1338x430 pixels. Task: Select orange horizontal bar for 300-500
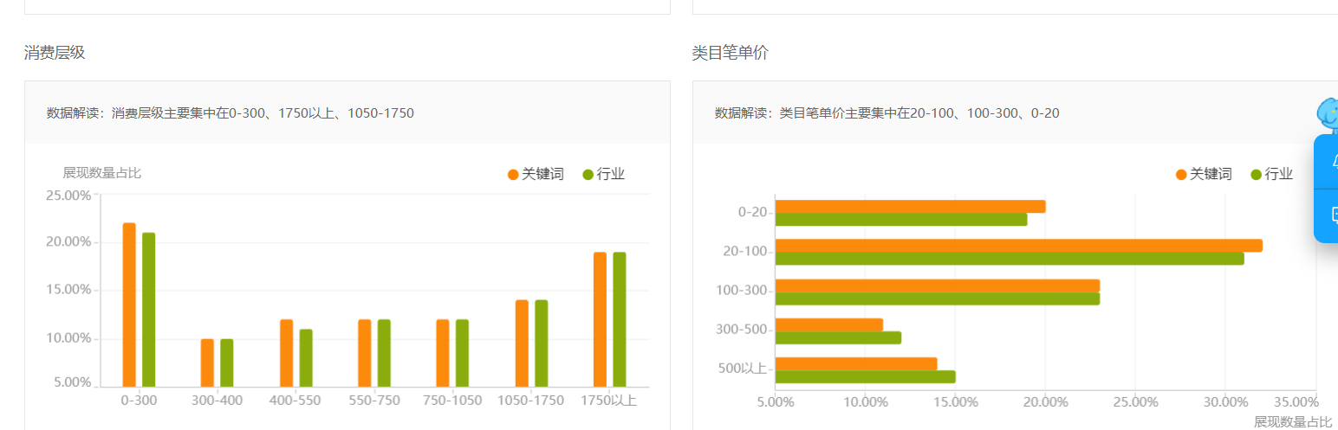pyautogui.click(x=829, y=324)
